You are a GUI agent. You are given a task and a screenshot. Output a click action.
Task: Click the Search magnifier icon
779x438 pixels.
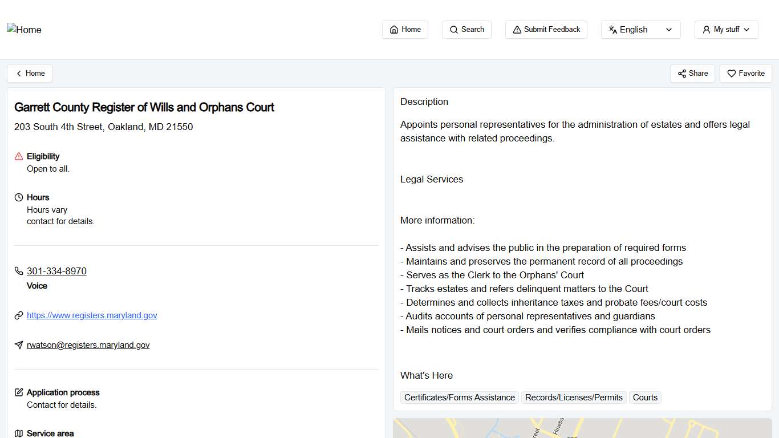[x=453, y=30]
